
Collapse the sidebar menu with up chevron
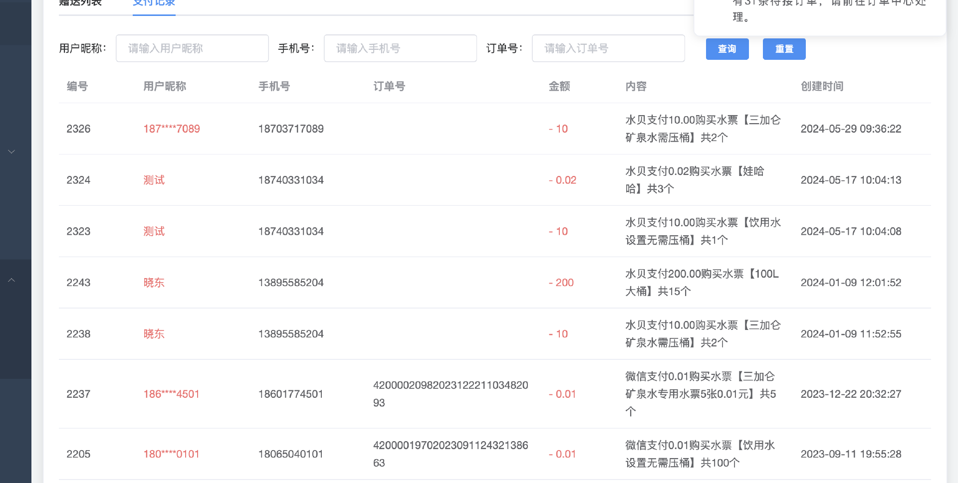11,280
